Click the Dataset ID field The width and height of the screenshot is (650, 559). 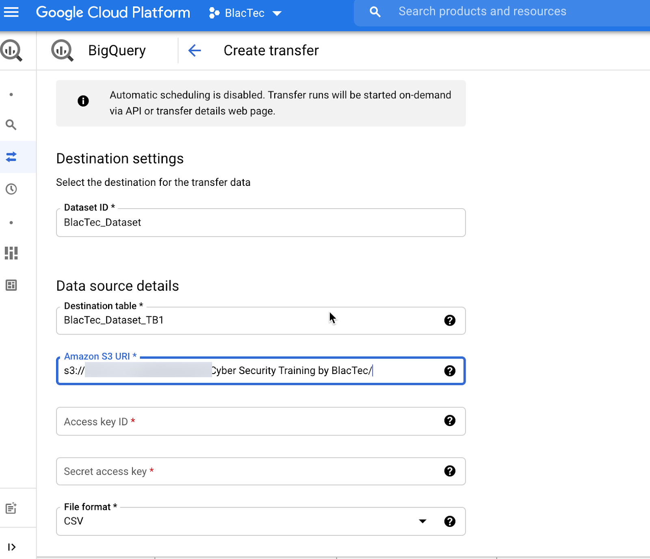coord(261,222)
